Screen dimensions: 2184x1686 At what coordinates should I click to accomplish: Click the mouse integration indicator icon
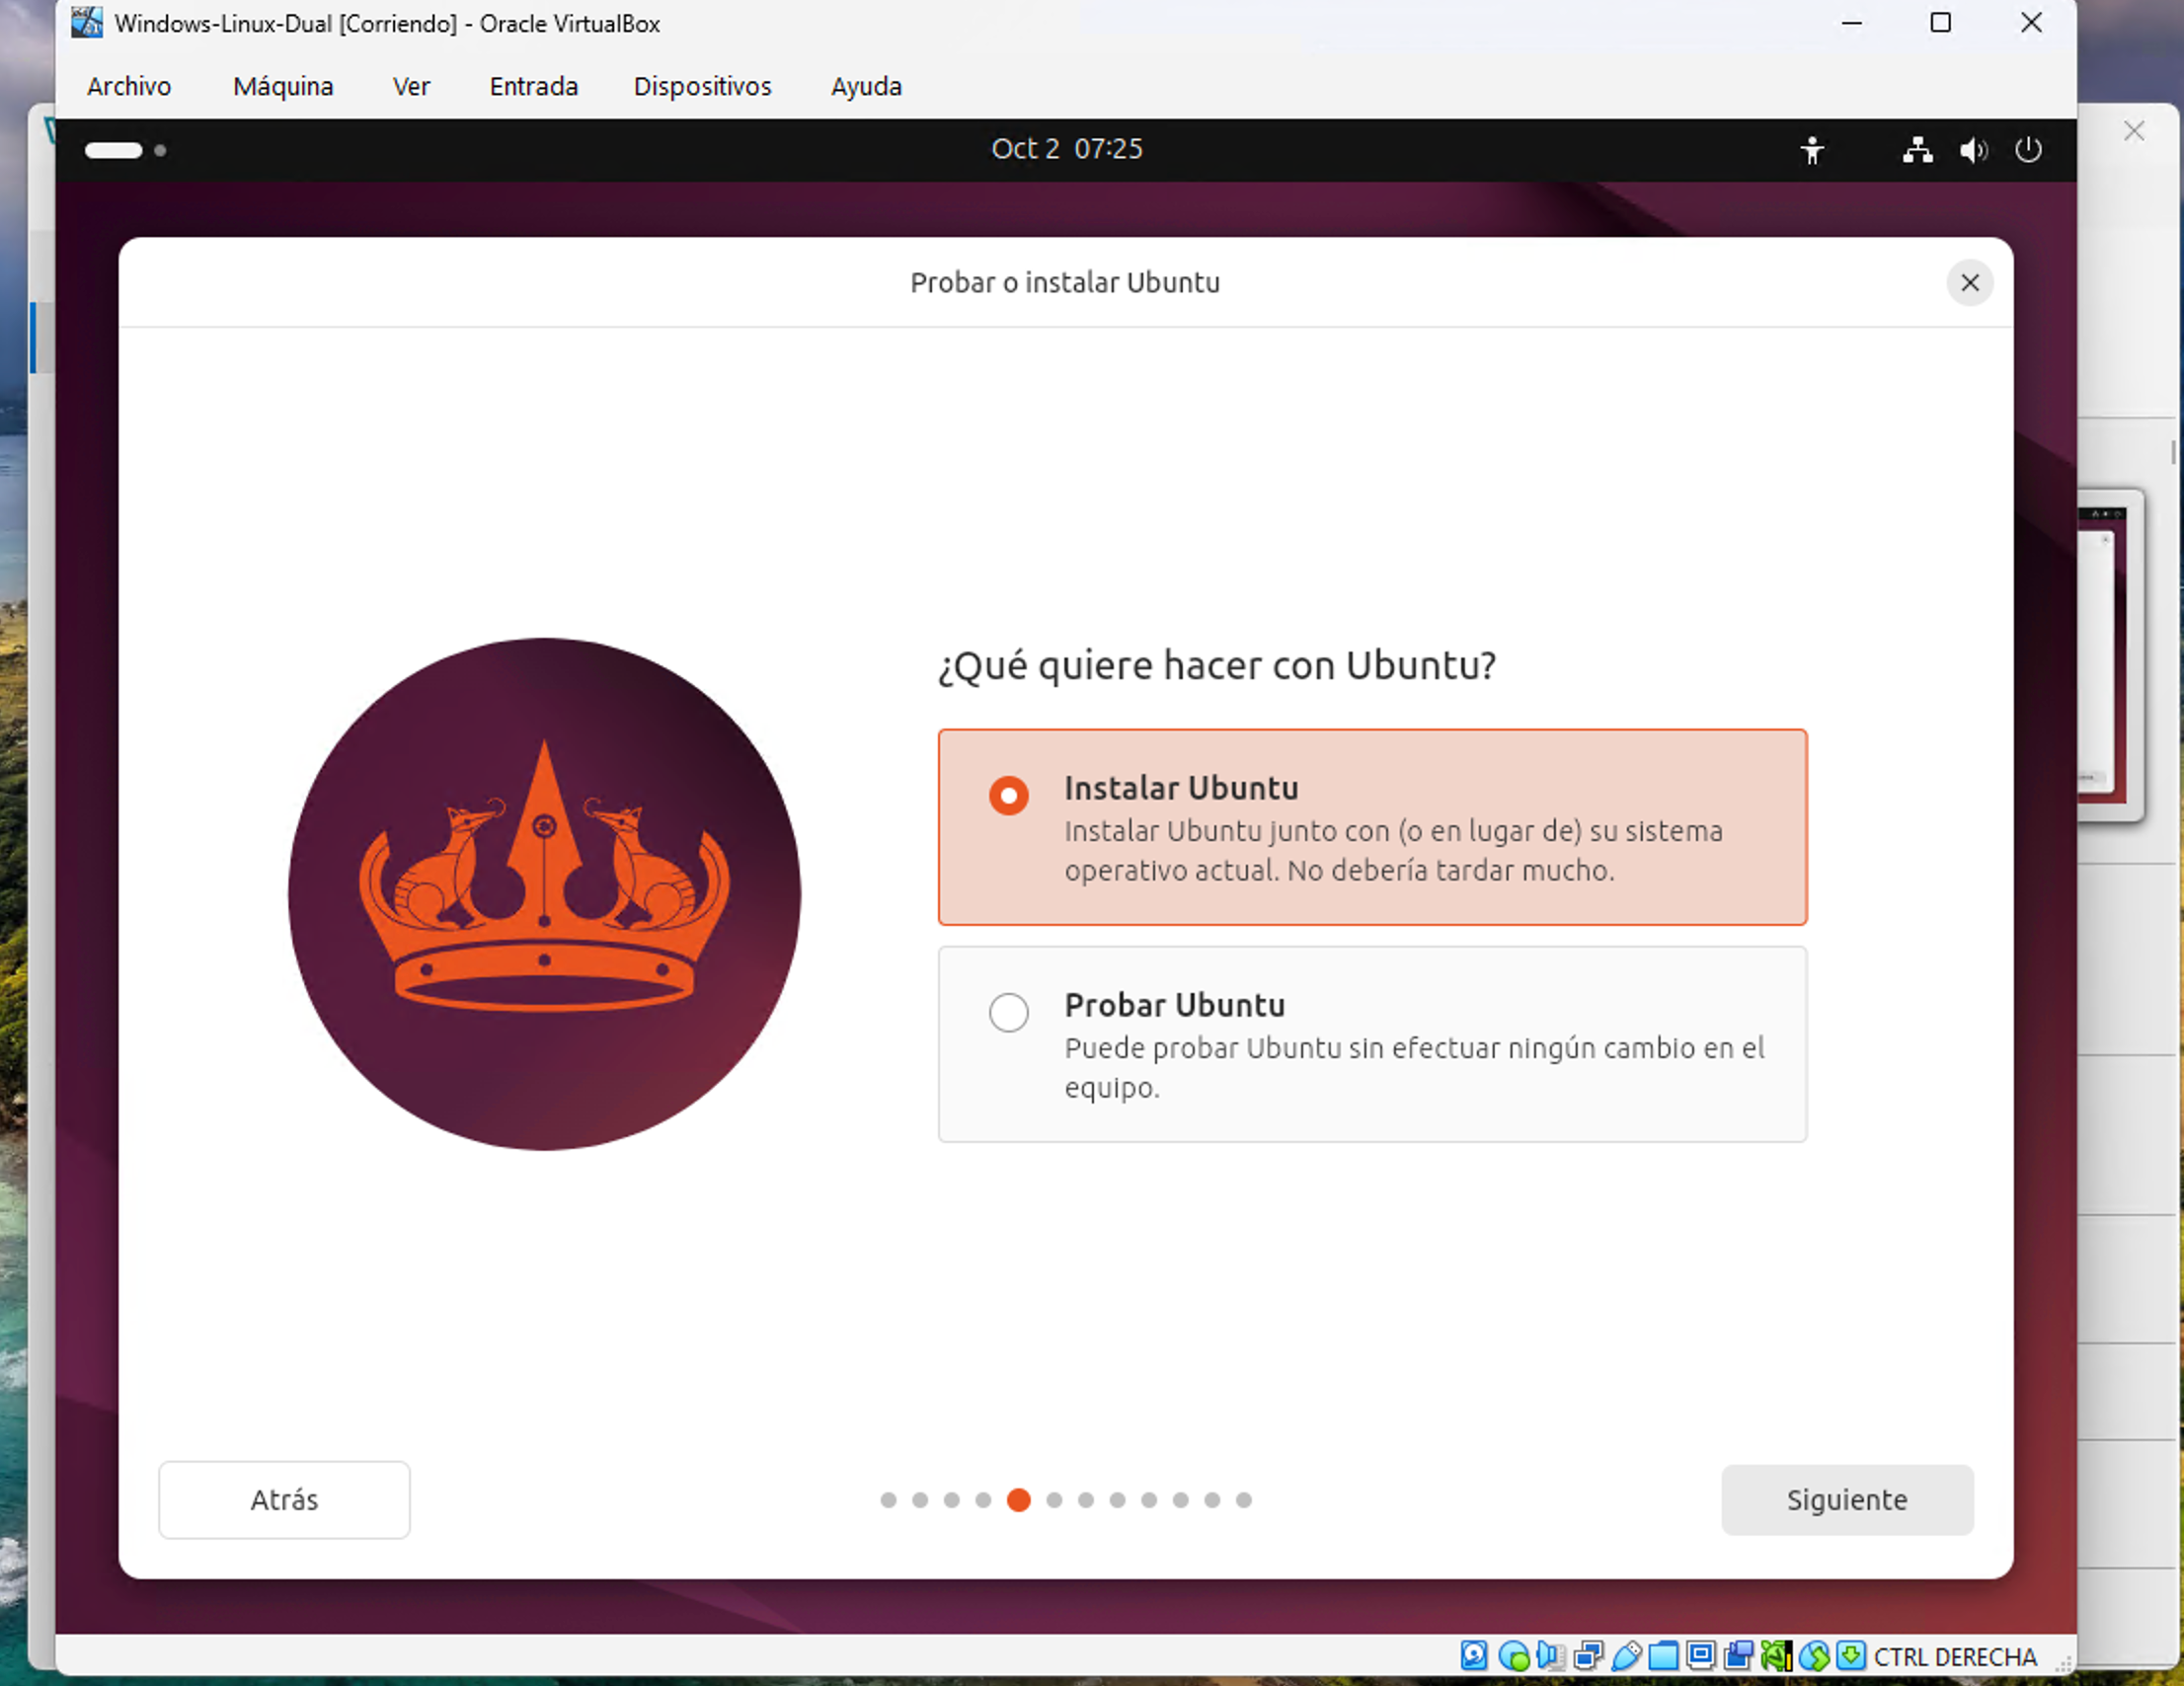(x=1815, y=1656)
